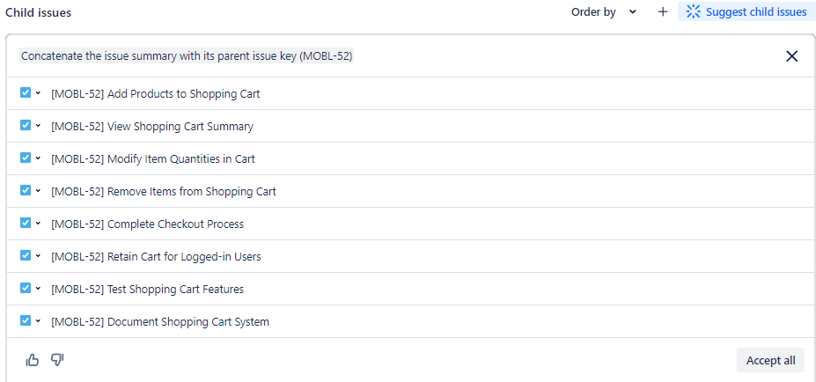Viewport: 816px width, 382px height.
Task: Deselect Document Shopping Cart System checkbox
Action: (26, 320)
